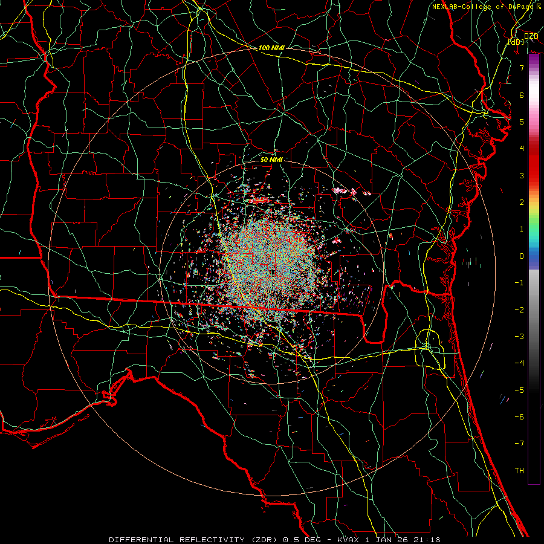Click the -1 value on the scale
This screenshot has height=544, width=544.
coord(519,282)
